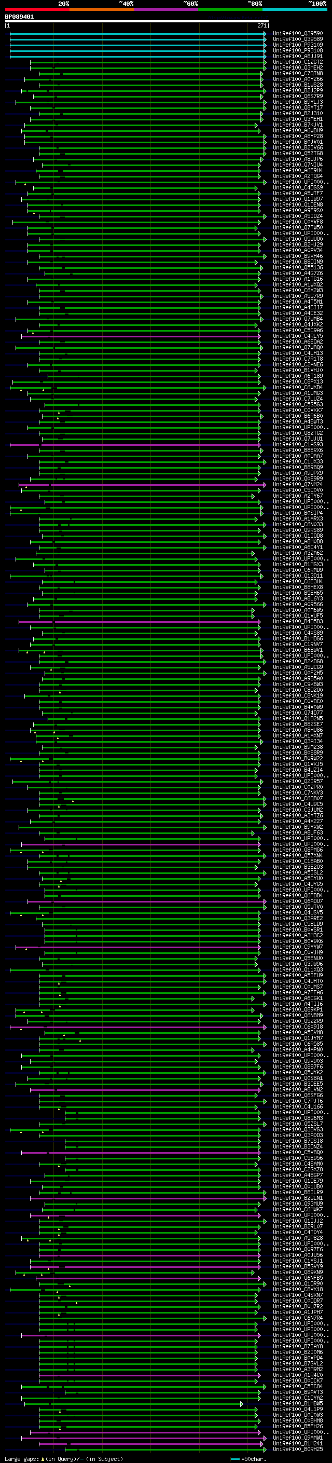Click the purple alignment bar for C4RLY5
Image resolution: width=332 pixels, height=1463 pixels.
coord(141,336)
